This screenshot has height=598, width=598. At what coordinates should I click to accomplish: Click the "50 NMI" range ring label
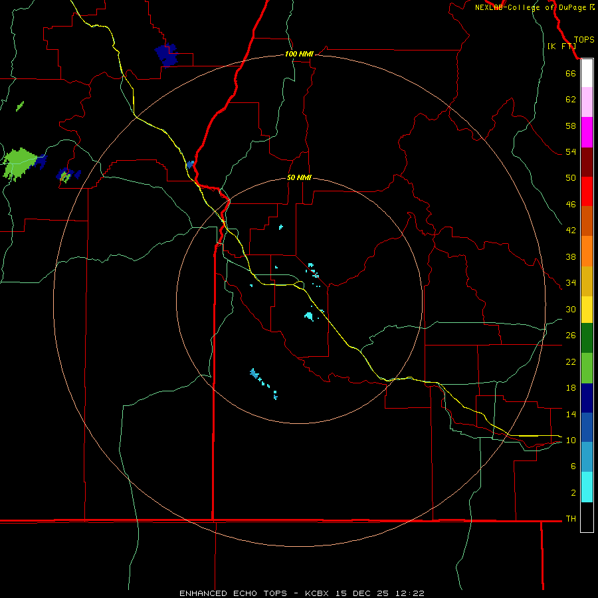(299, 177)
